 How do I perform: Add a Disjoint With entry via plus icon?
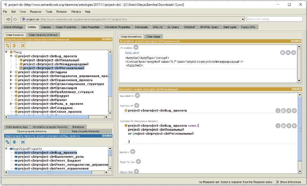[x=136, y=171]
